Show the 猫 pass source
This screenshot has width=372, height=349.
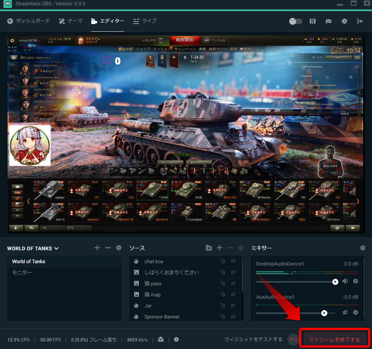233,283
